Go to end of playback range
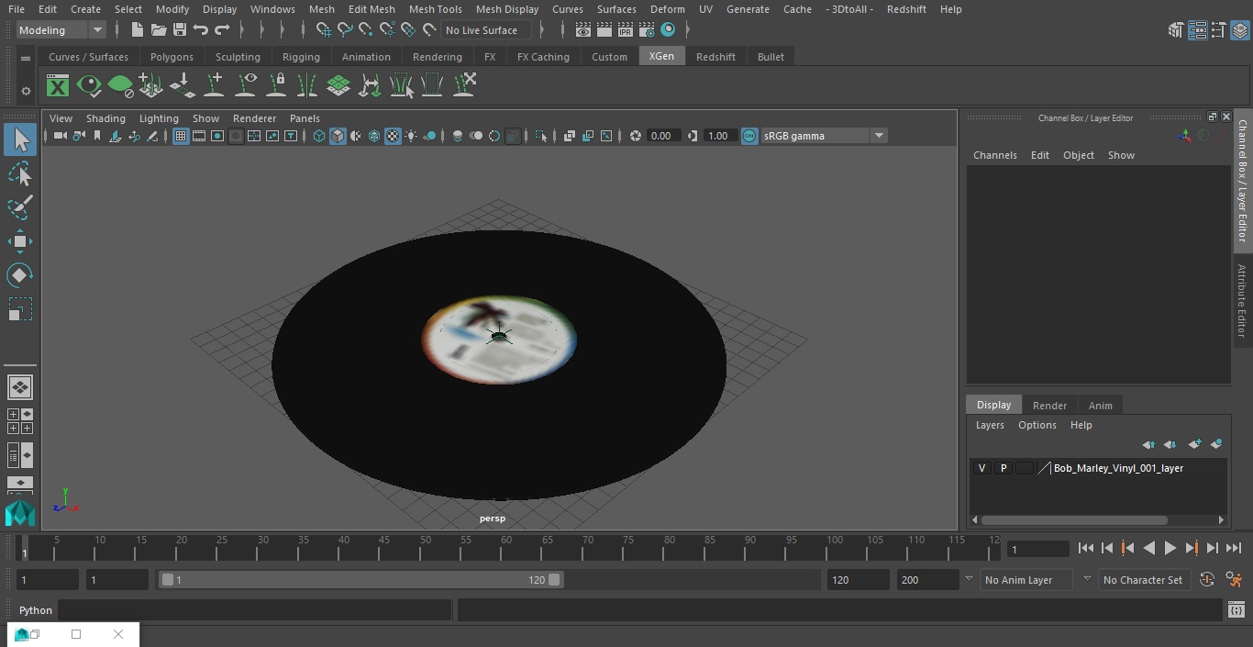1253x647 pixels. [x=1234, y=548]
